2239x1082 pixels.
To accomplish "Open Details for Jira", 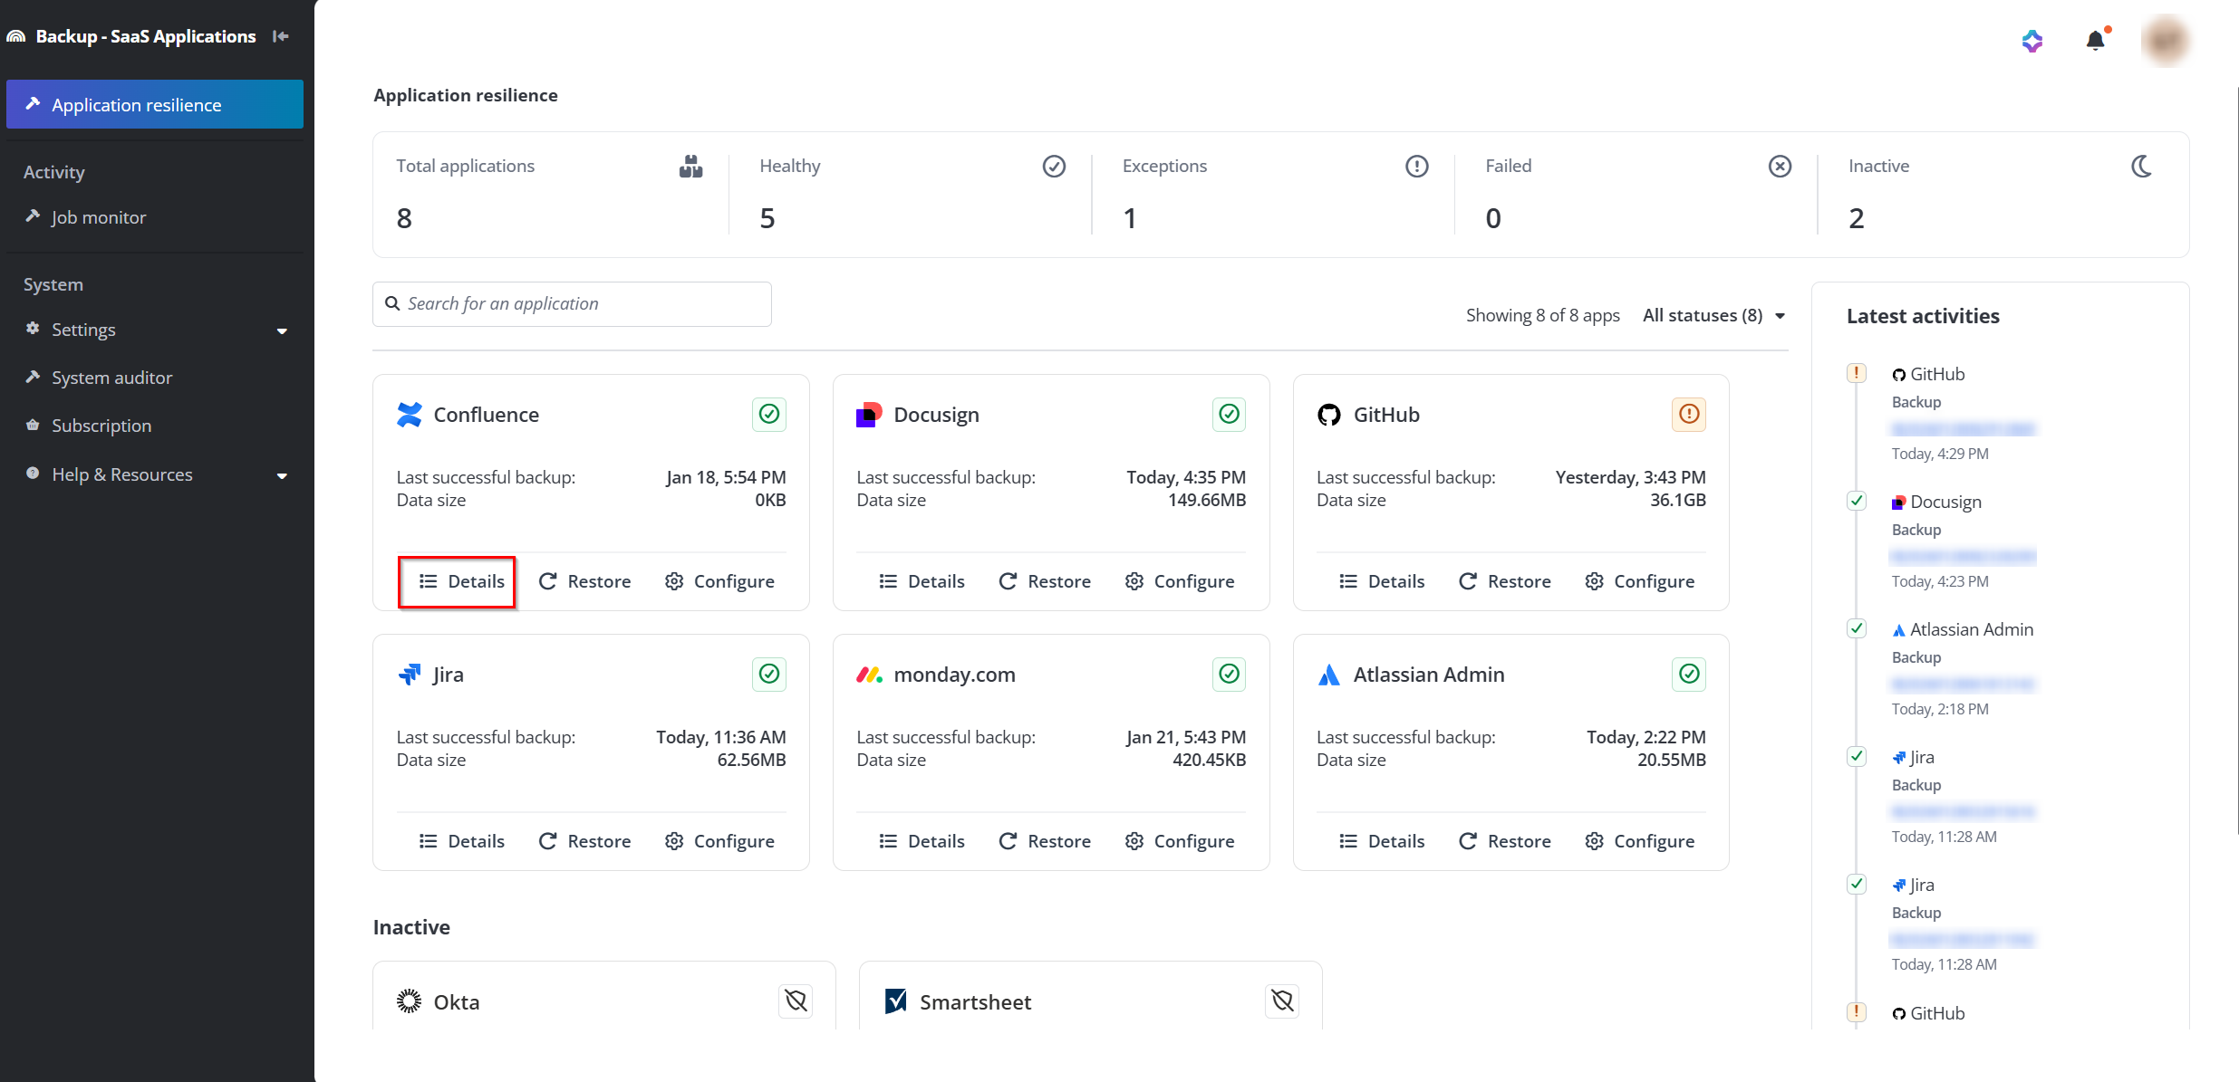I will (x=461, y=841).
